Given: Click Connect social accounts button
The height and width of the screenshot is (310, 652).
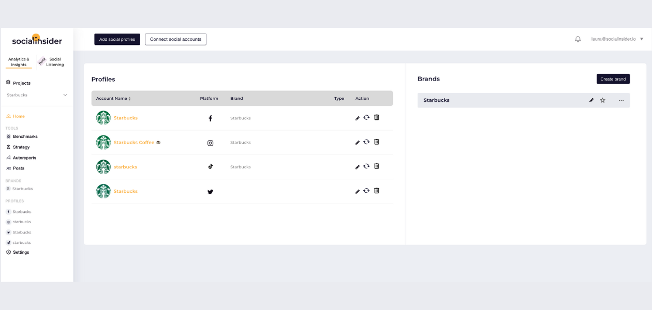Looking at the screenshot, I should [x=175, y=39].
